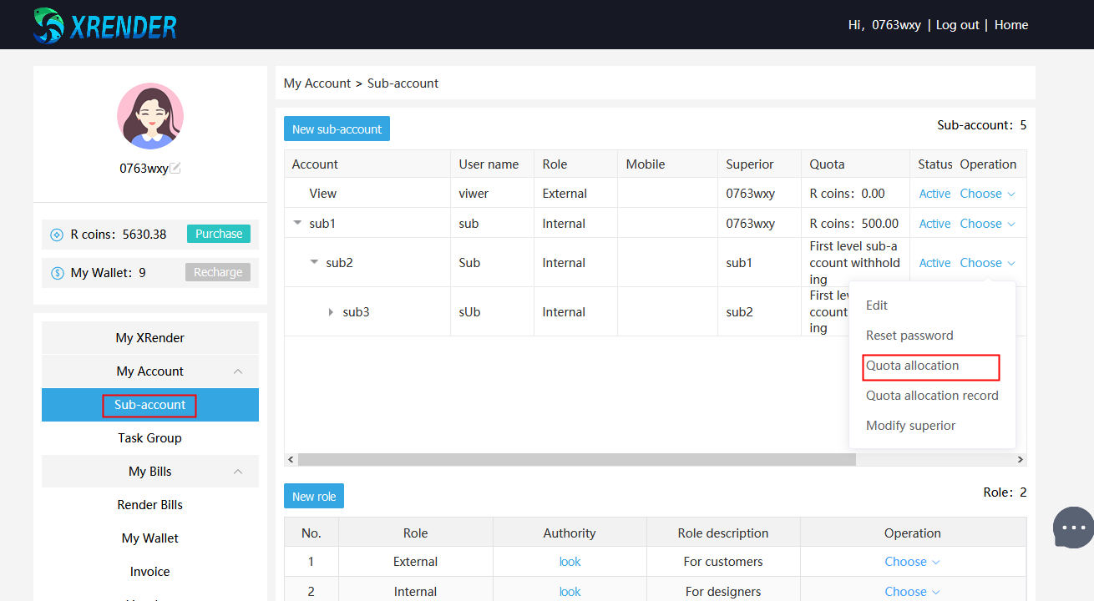Expand the sub3 account tree row
Screen dimensions: 1094x601
[331, 312]
